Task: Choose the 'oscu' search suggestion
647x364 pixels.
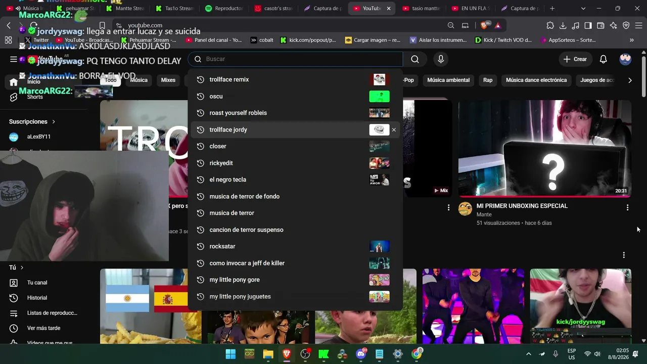Action: point(295,96)
